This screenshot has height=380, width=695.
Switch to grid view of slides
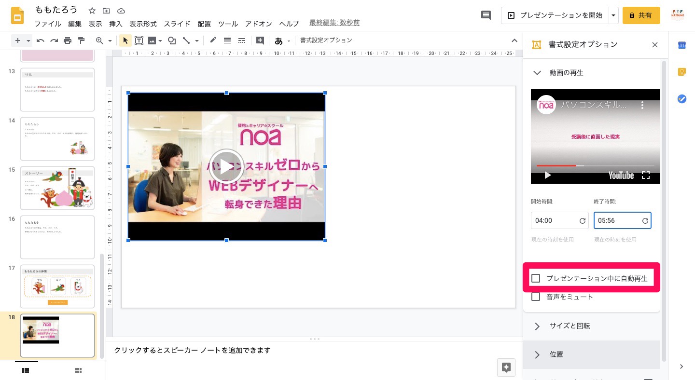(78, 370)
